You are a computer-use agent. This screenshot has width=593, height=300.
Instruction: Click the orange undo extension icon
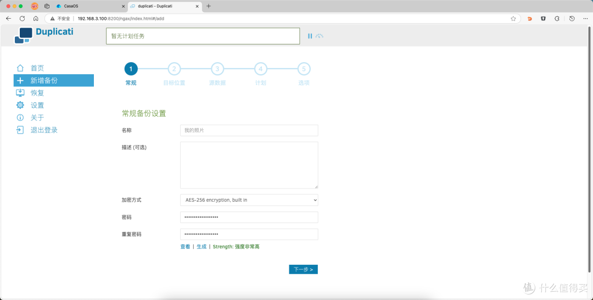point(529,19)
